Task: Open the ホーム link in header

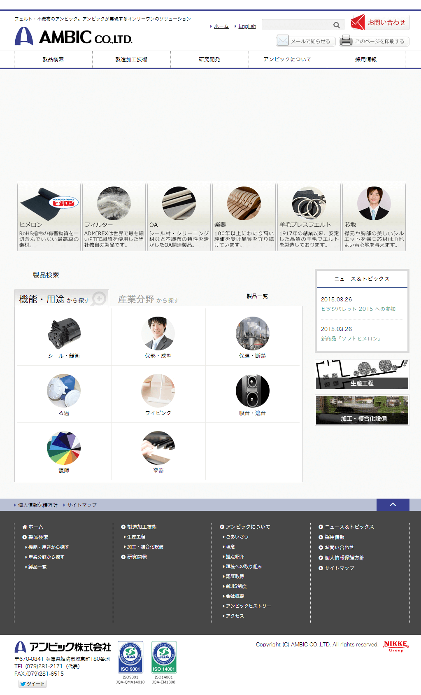Action: pos(221,26)
